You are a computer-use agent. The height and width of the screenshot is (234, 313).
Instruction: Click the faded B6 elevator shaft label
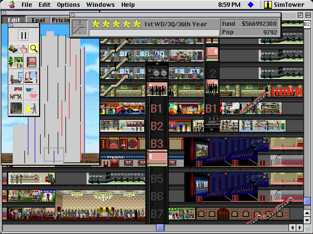pos(156,196)
